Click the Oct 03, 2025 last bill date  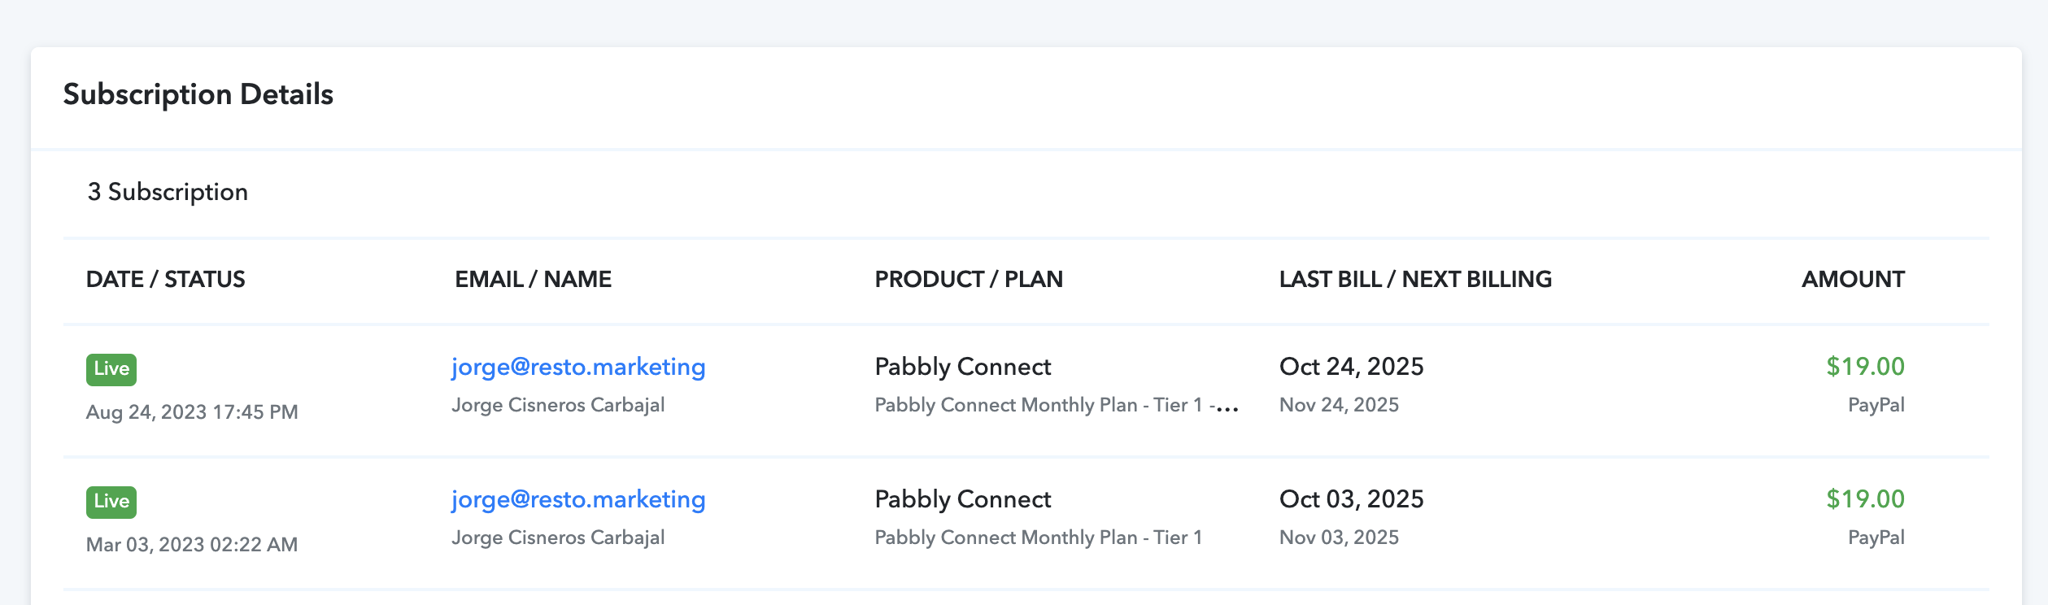tap(1351, 499)
